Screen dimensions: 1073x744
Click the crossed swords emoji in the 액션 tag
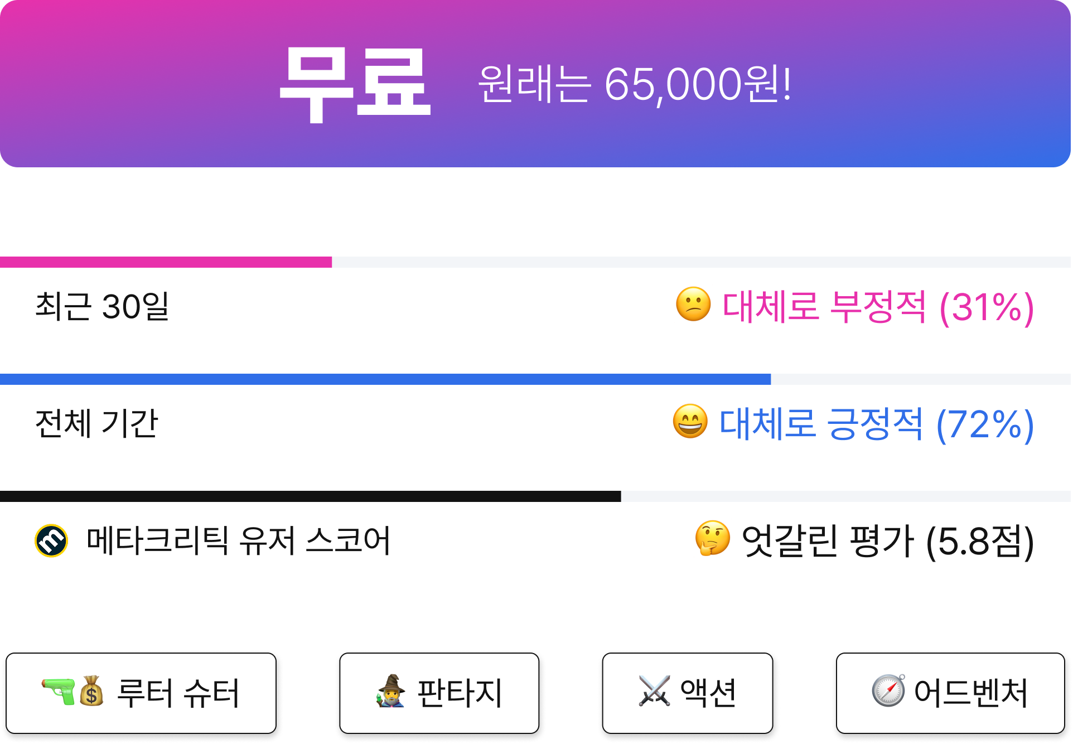tap(654, 691)
